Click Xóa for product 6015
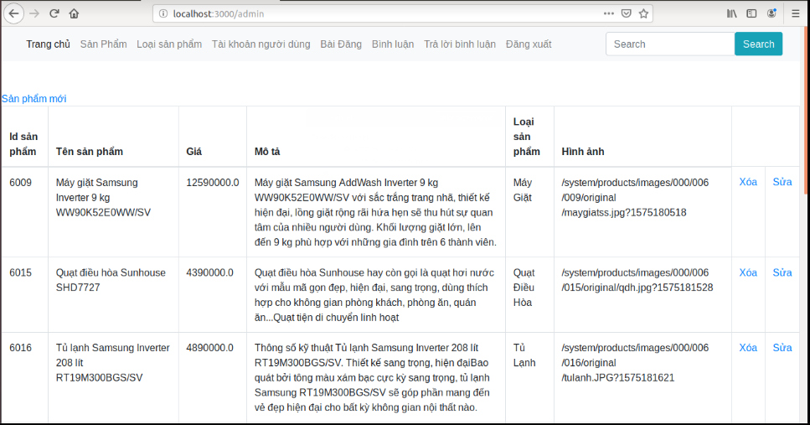This screenshot has width=810, height=425. (x=748, y=272)
